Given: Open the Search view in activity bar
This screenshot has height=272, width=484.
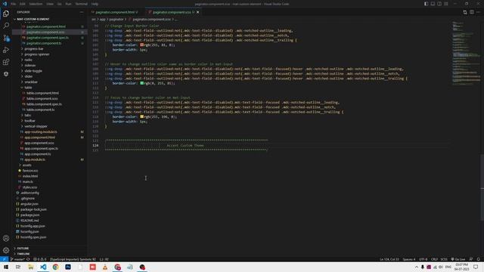Looking at the screenshot, I should tap(6, 26).
